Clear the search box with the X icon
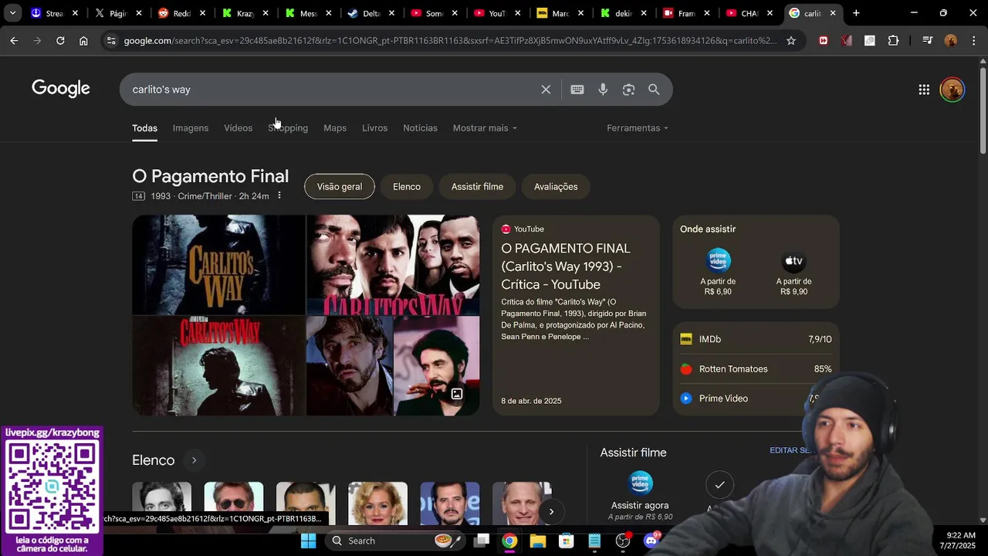This screenshot has height=556, width=988. [x=546, y=90]
